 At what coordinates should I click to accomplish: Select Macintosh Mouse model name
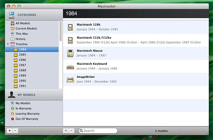[90, 51]
